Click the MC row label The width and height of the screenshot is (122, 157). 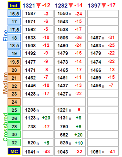click(14, 151)
